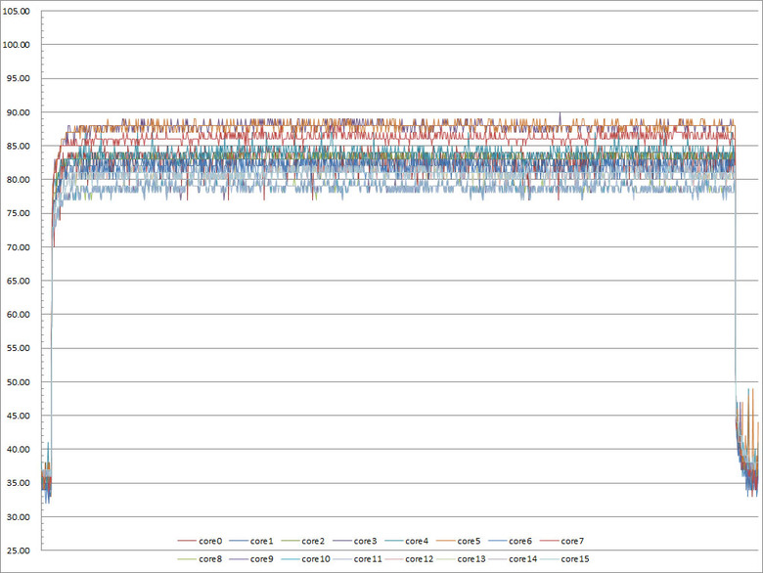Image resolution: width=763 pixels, height=573 pixels.
Task: Click the 40.00 axis label
Action: pos(18,449)
